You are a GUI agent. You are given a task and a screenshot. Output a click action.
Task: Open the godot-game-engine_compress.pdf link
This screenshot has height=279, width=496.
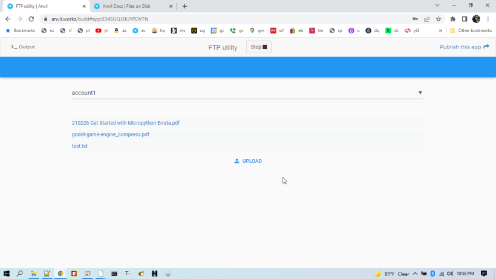tap(110, 134)
